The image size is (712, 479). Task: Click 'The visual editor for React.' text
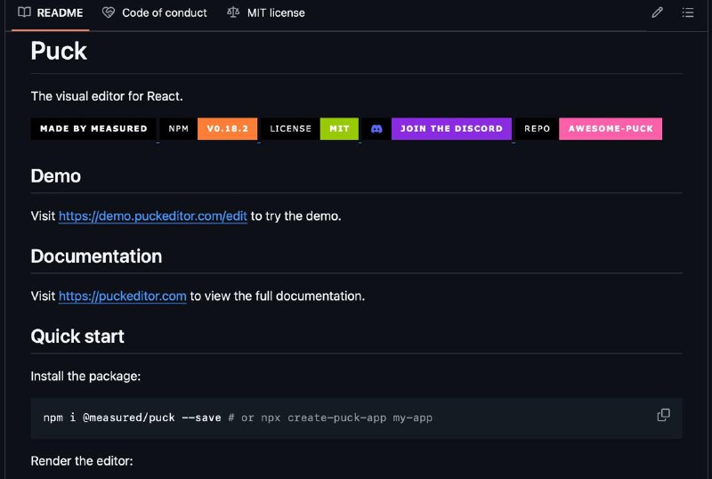pyautogui.click(x=107, y=96)
